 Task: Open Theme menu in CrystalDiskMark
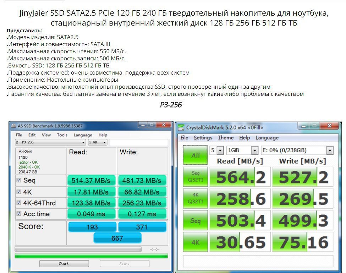click(x=225, y=138)
